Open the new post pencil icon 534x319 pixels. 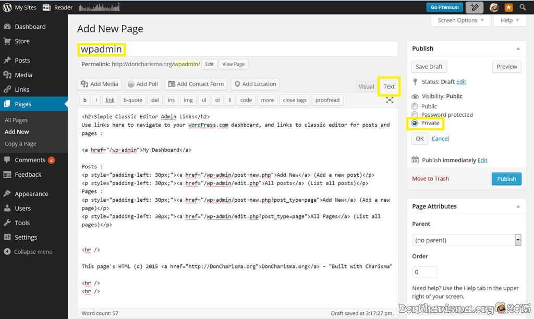click(x=475, y=7)
